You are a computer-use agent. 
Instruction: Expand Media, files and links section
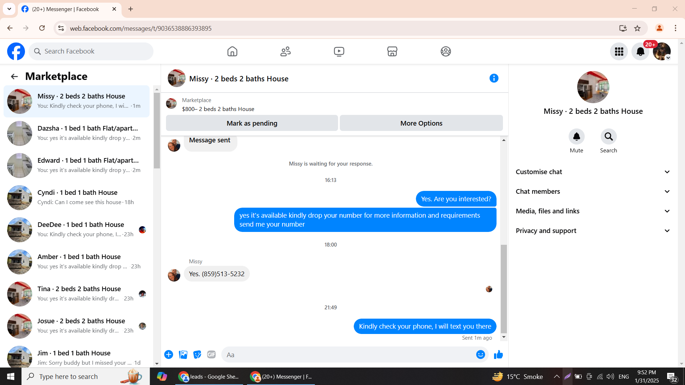click(593, 211)
